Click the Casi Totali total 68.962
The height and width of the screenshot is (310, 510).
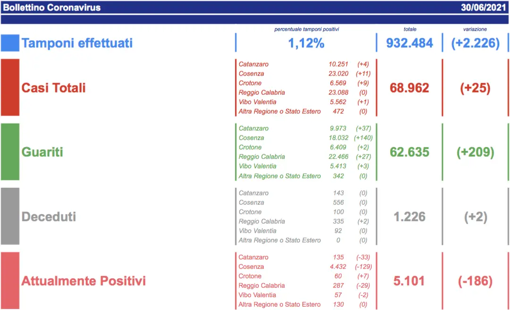click(409, 88)
